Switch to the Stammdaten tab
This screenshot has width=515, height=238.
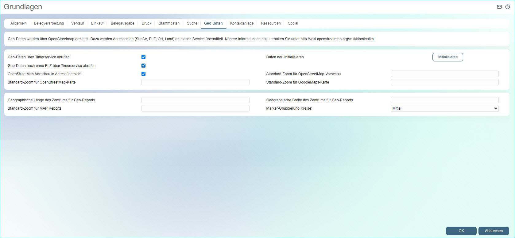(x=169, y=23)
